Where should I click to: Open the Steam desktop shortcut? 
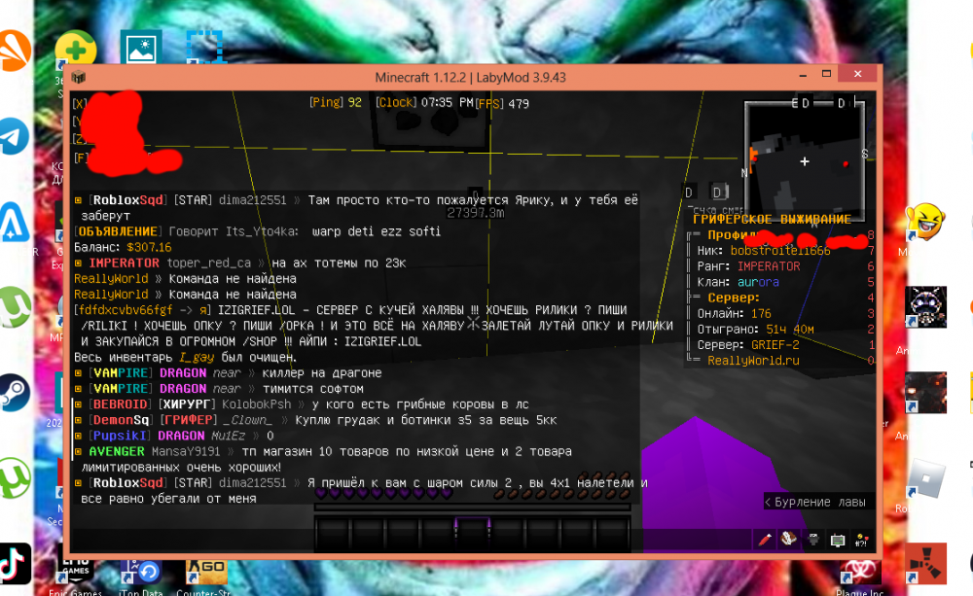(15, 393)
